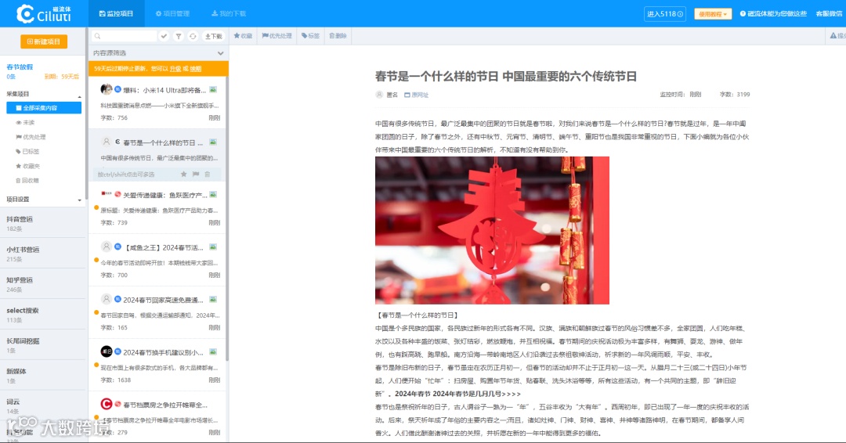Click image icon on 关爱传递健康 item
Image resolution: width=846 pixels, height=443 pixels.
pyautogui.click(x=213, y=195)
